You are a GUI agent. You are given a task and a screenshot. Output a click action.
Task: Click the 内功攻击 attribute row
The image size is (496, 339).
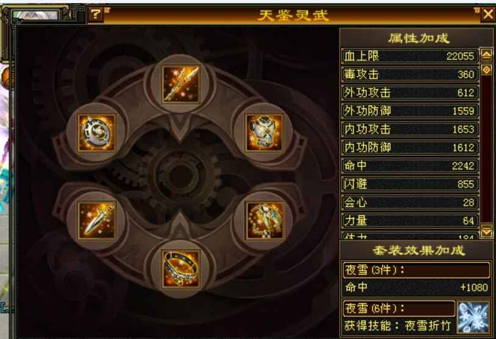pos(410,129)
